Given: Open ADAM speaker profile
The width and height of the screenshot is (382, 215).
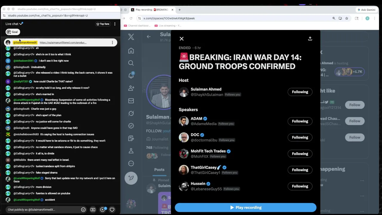Looking at the screenshot, I should (196, 119).
